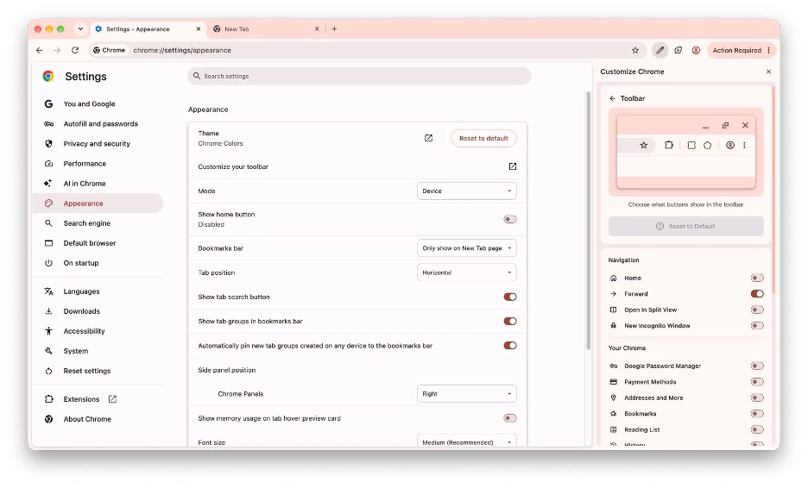Open the Chrome three-dot menu
This screenshot has height=488, width=808.
click(769, 51)
